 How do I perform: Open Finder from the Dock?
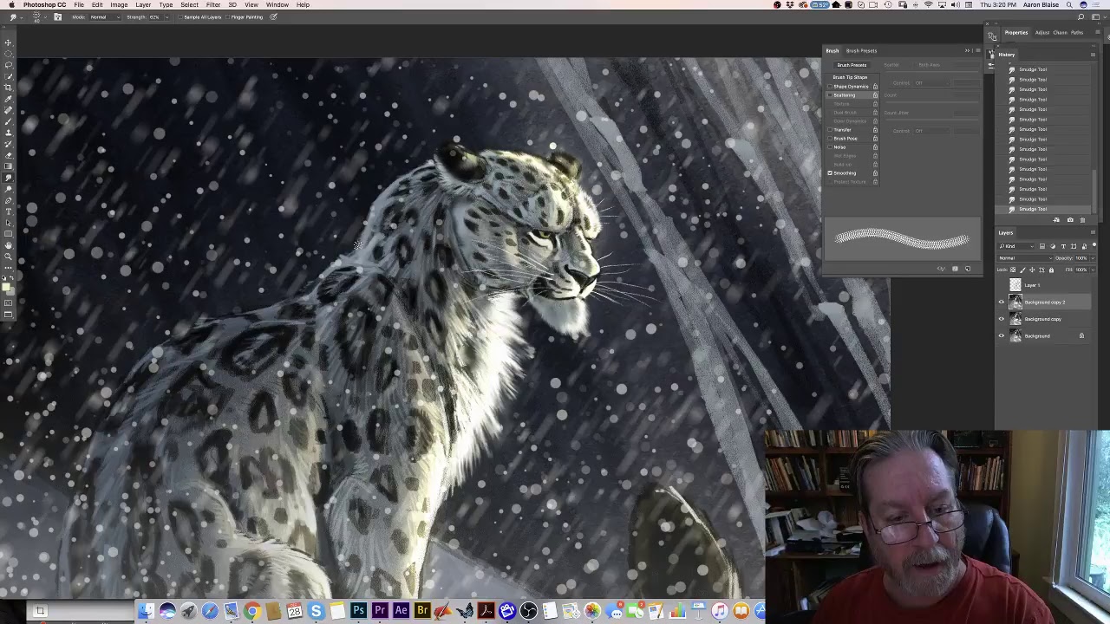146,612
